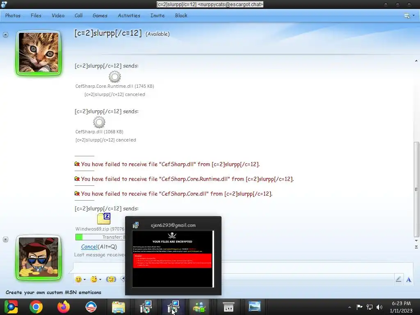420x315 pixels.
Task: Launch Google Chrome from the taskbar
Action: point(36,307)
